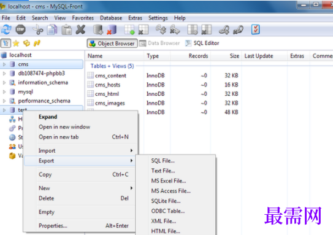Open the Settings menu
Viewport: 333px width, 235px height.
point(158,18)
